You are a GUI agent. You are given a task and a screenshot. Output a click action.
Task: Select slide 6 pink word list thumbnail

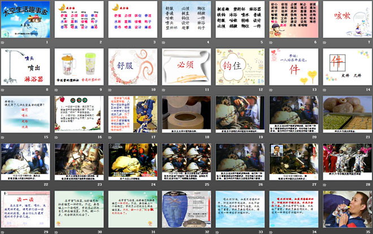(x=294, y=19)
